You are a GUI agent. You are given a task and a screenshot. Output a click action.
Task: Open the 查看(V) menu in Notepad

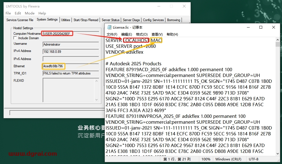(157, 34)
